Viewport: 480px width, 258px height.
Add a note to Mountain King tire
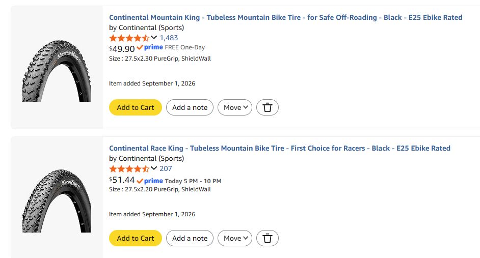coord(190,107)
